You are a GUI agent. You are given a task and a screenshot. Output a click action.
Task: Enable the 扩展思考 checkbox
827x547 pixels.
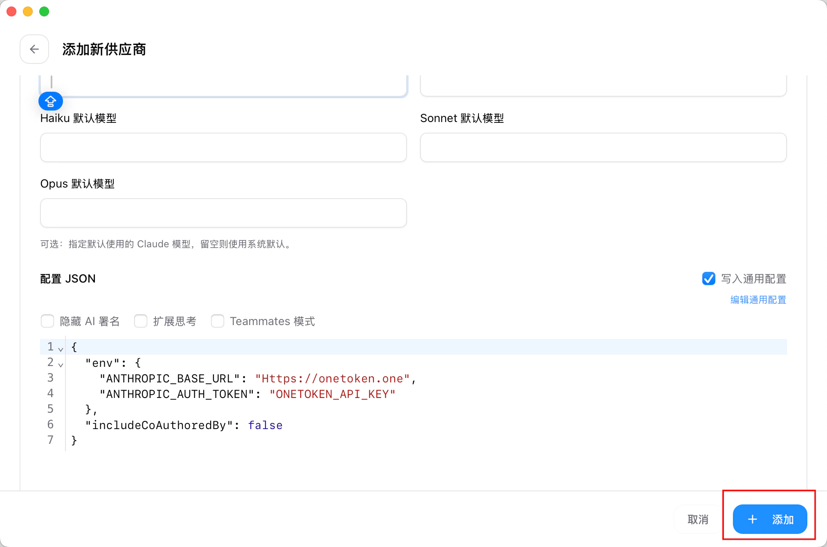click(x=141, y=321)
